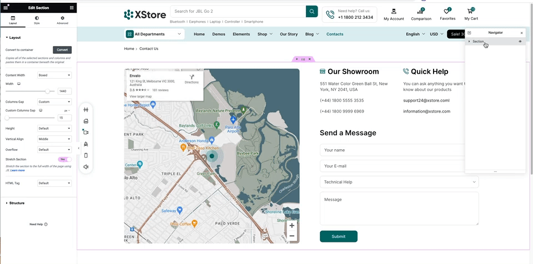Open My Cart icon
The height and width of the screenshot is (264, 533).
[470, 11]
